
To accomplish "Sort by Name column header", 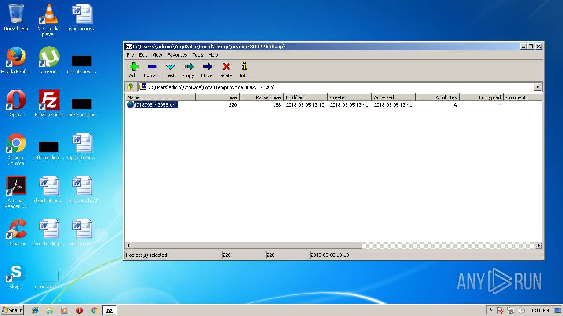I will click(x=161, y=97).
